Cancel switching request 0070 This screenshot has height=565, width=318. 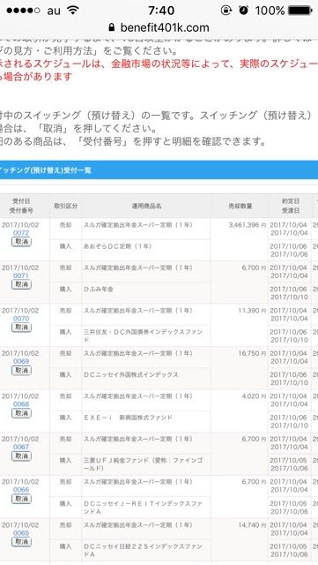[21, 328]
